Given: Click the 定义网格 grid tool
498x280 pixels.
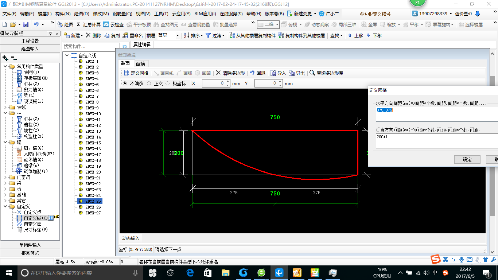Looking at the screenshot, I should pyautogui.click(x=136, y=73).
